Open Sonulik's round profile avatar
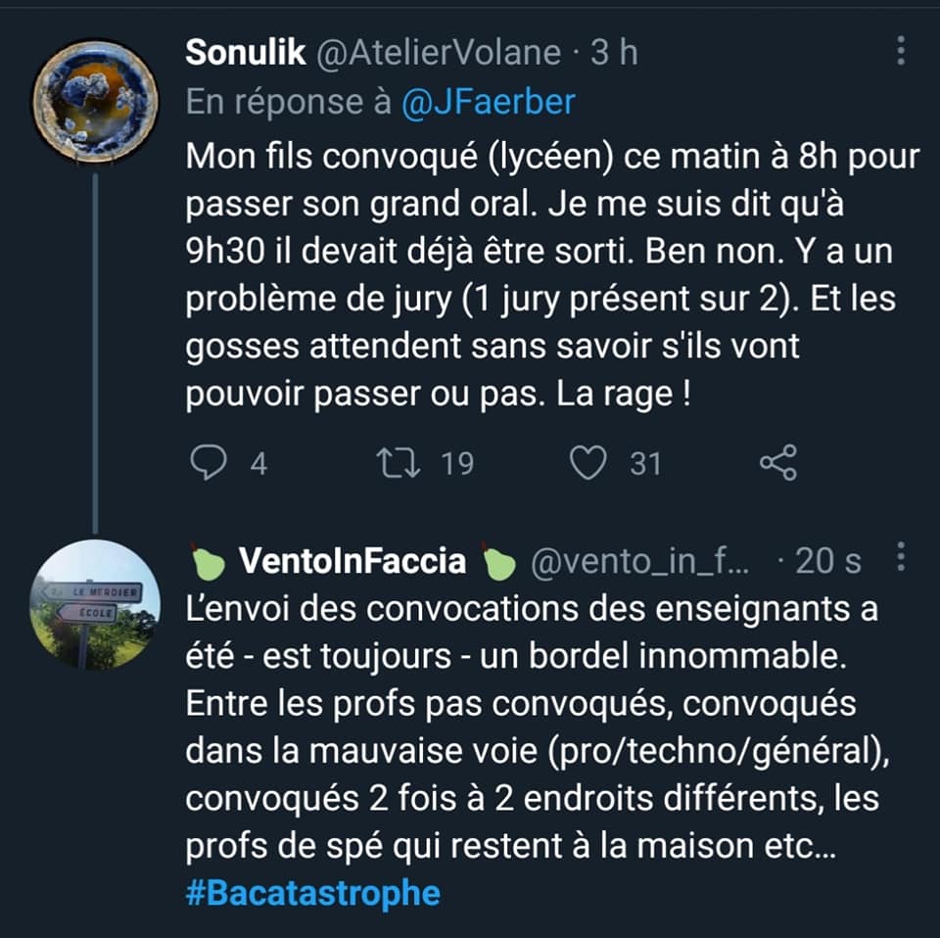This screenshot has height=938, width=940. coord(95,101)
